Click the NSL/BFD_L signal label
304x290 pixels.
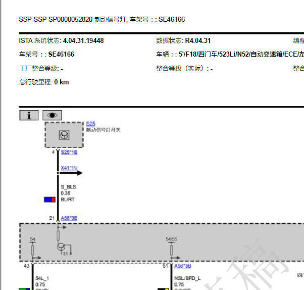click(187, 278)
